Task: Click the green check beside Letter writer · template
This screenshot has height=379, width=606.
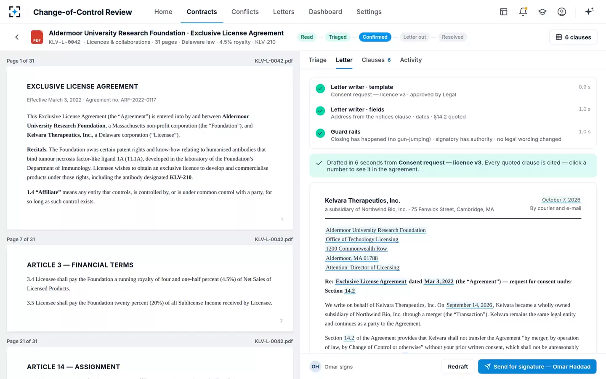Action: [320, 88]
